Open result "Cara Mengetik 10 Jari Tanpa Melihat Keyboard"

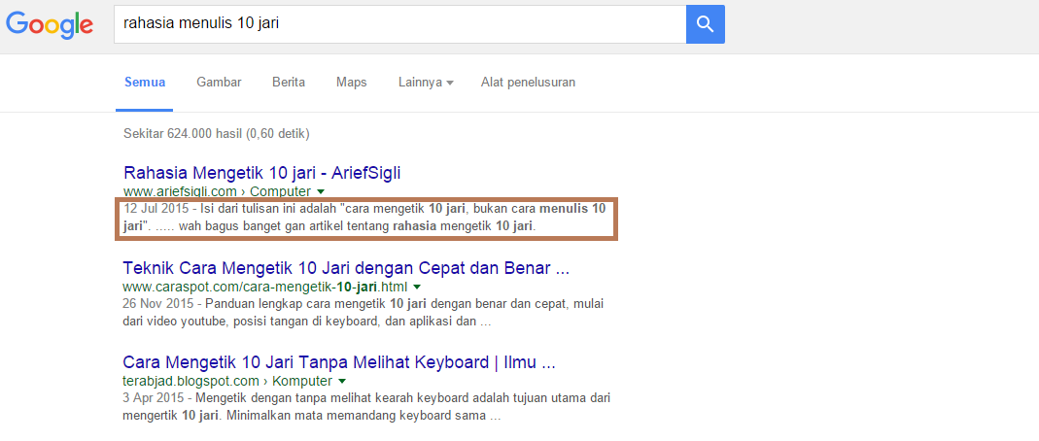pos(339,363)
